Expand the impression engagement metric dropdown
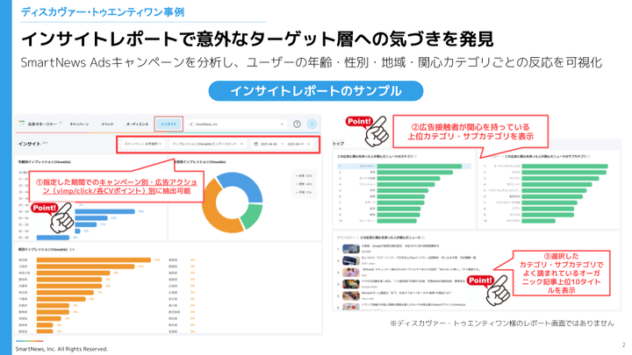Viewport: 632px width, 355px height. [207, 144]
